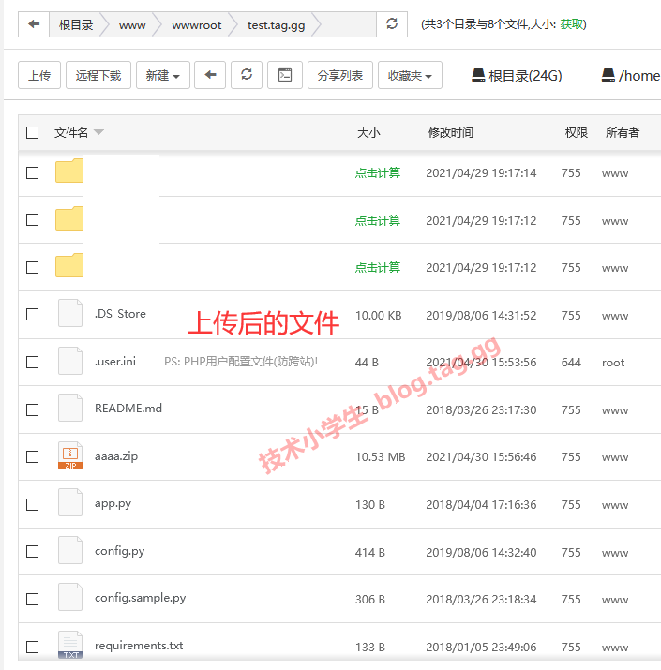Navigate to wwwroot in the breadcrumb
This screenshot has height=670, width=661.
(x=197, y=25)
